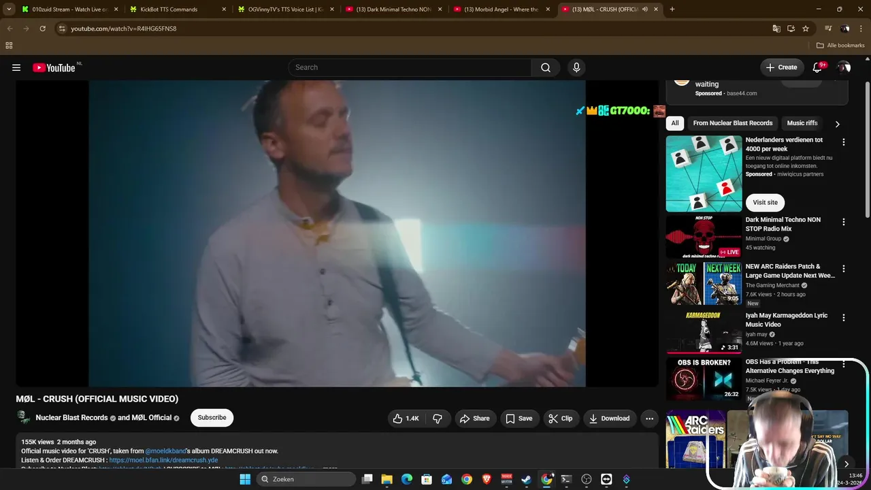
Task: Download the MØL CRUSH video
Action: 610,419
